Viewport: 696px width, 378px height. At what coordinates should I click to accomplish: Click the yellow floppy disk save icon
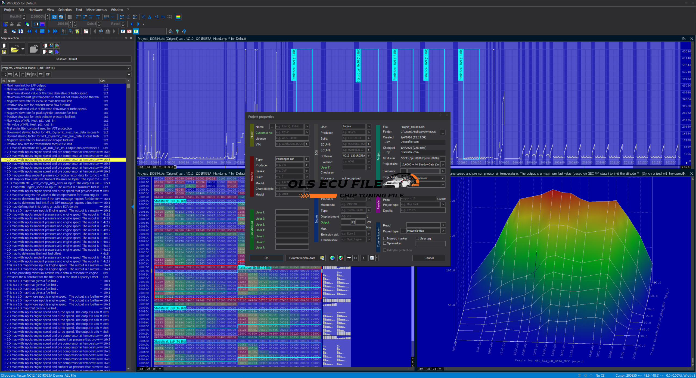(4, 52)
